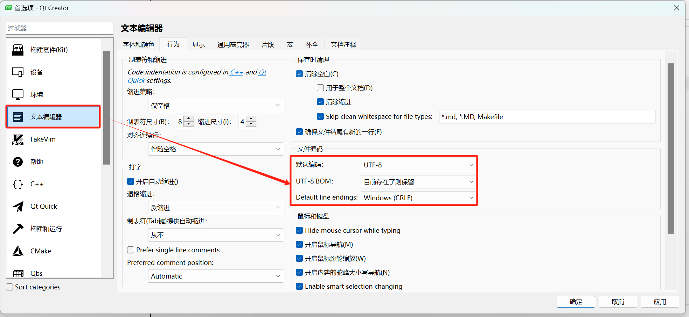Click the 过滤器 filter input field
Viewport: 689px width, 317px height.
coord(60,28)
